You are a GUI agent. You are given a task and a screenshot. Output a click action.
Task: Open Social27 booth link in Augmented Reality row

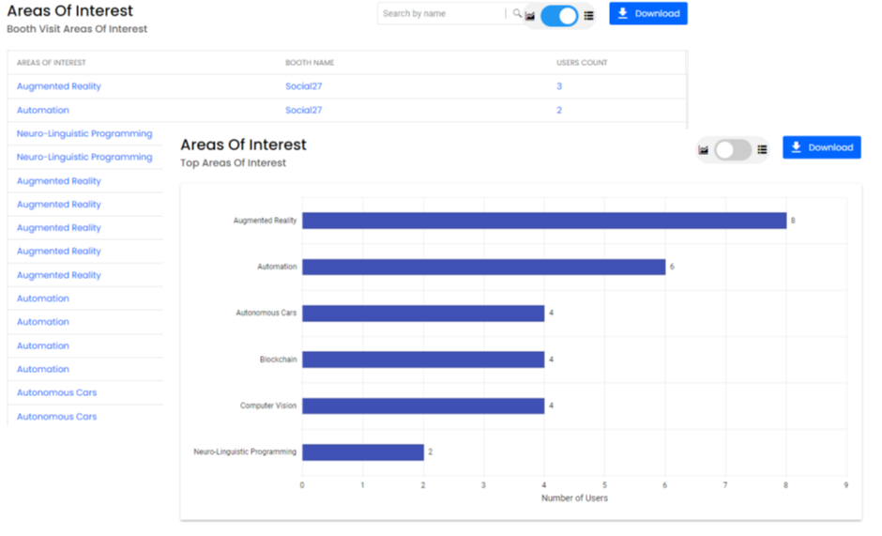[x=303, y=86]
